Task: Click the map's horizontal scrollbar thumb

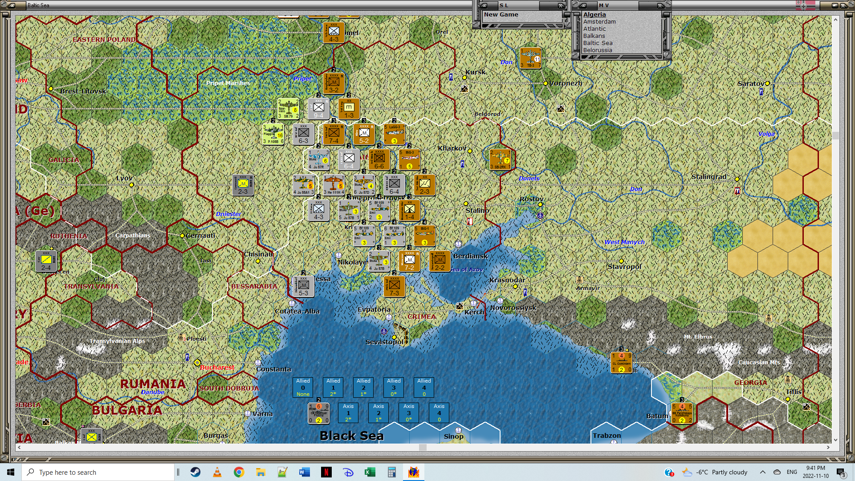Action: coord(423,447)
